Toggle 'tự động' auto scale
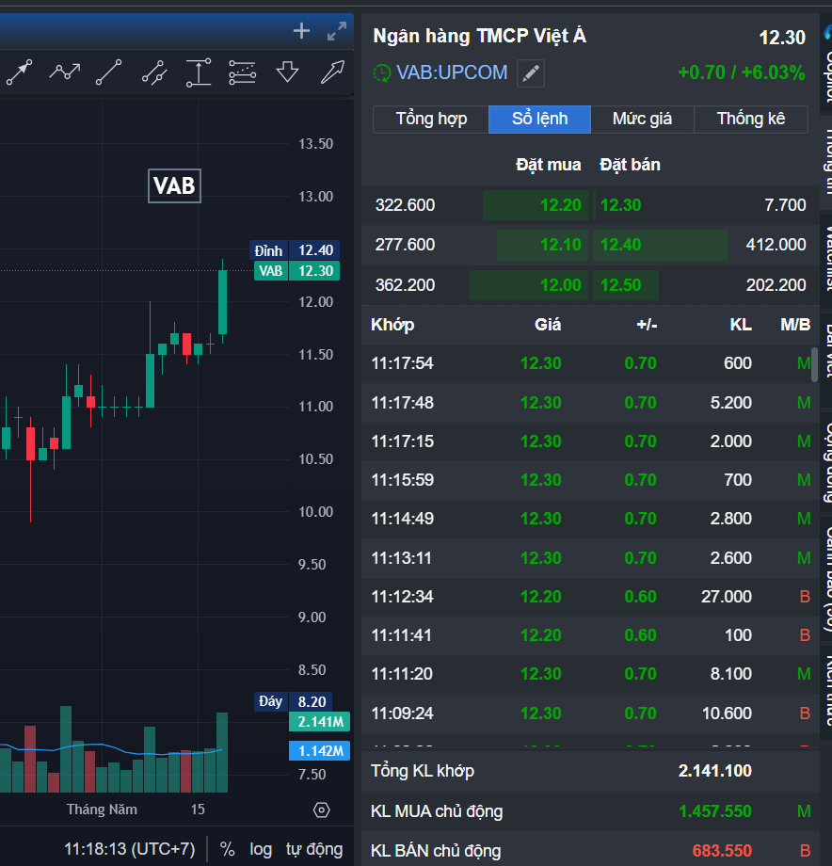 314,848
